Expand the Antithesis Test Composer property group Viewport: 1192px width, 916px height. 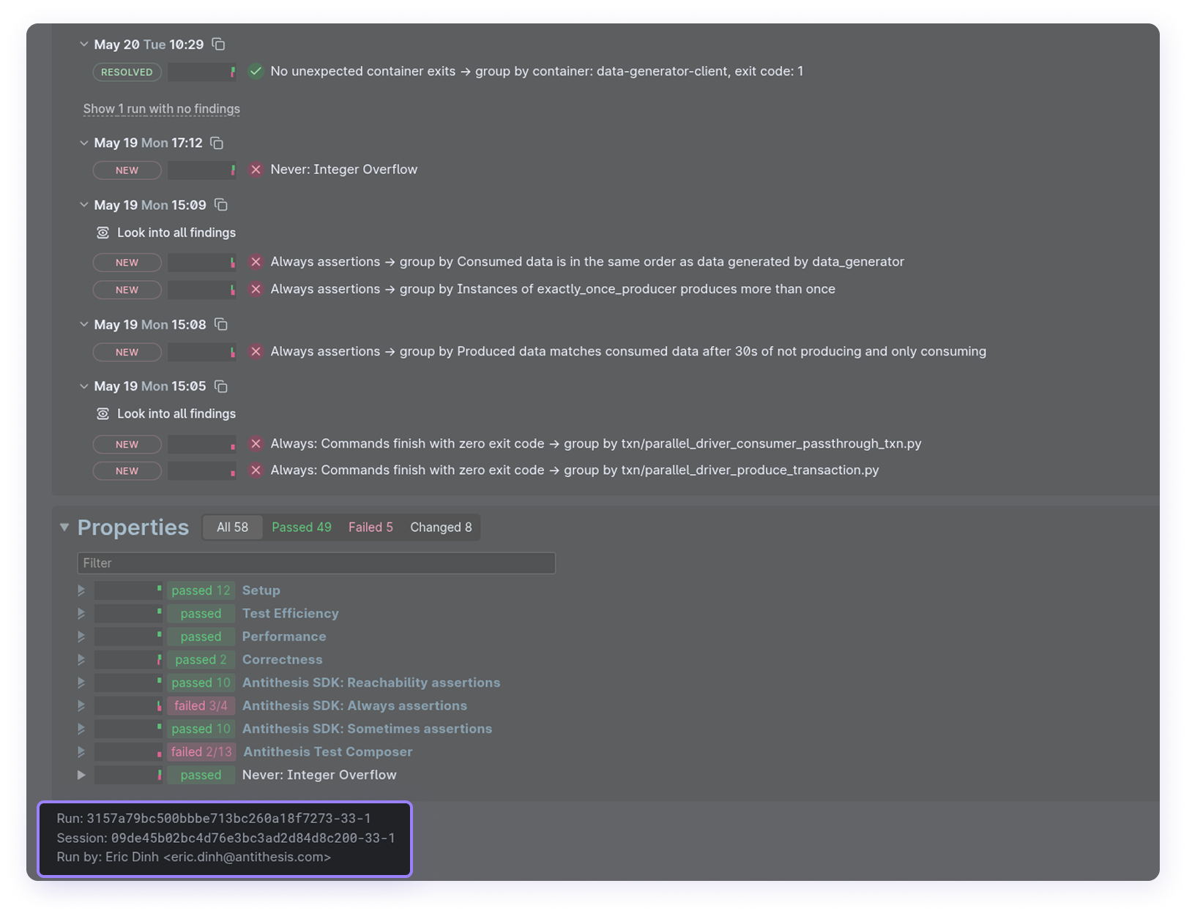tap(81, 751)
